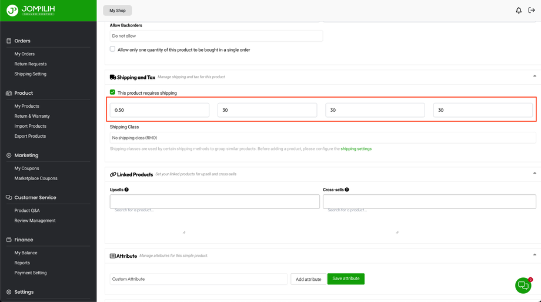Click the notification bell icon

519,11
